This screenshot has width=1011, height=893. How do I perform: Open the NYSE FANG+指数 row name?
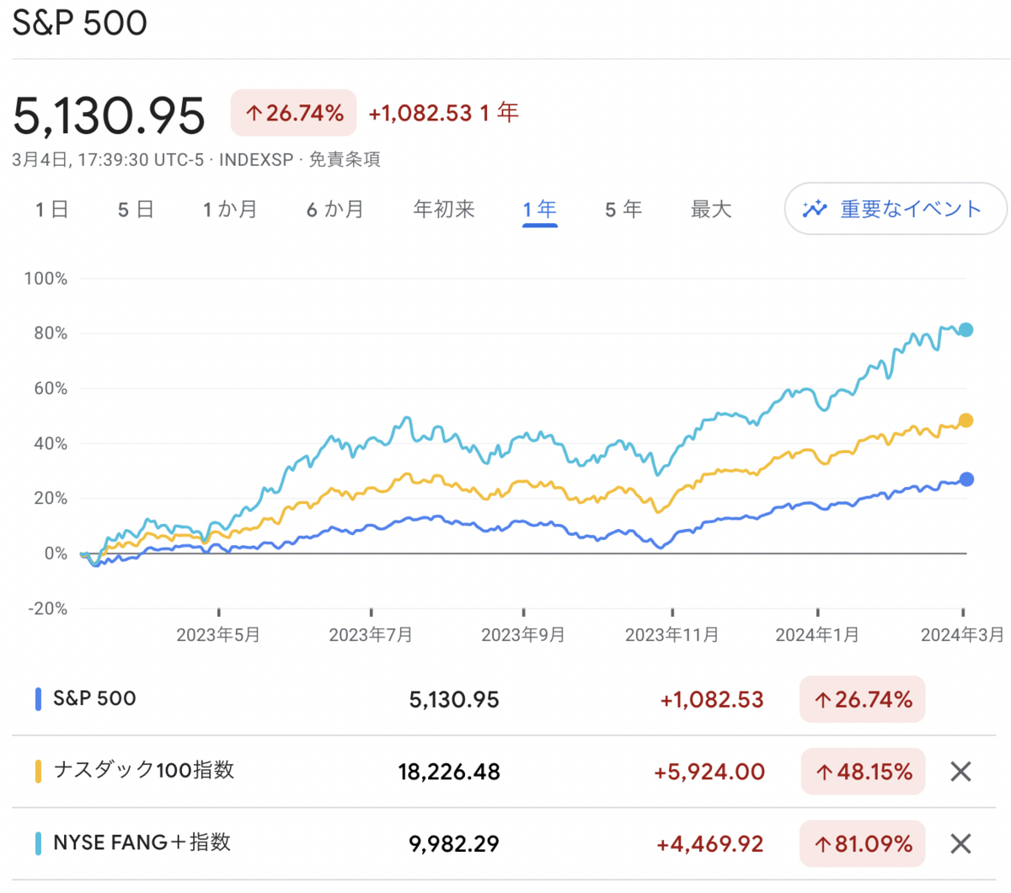click(142, 842)
